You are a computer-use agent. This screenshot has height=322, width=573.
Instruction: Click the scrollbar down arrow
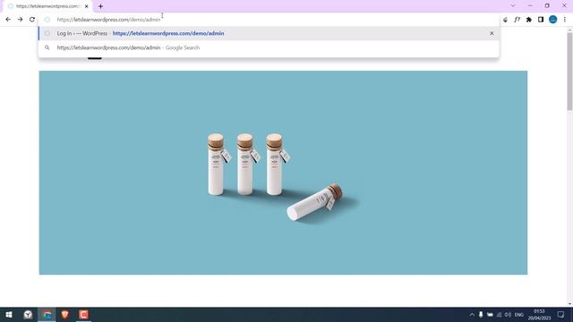click(569, 304)
